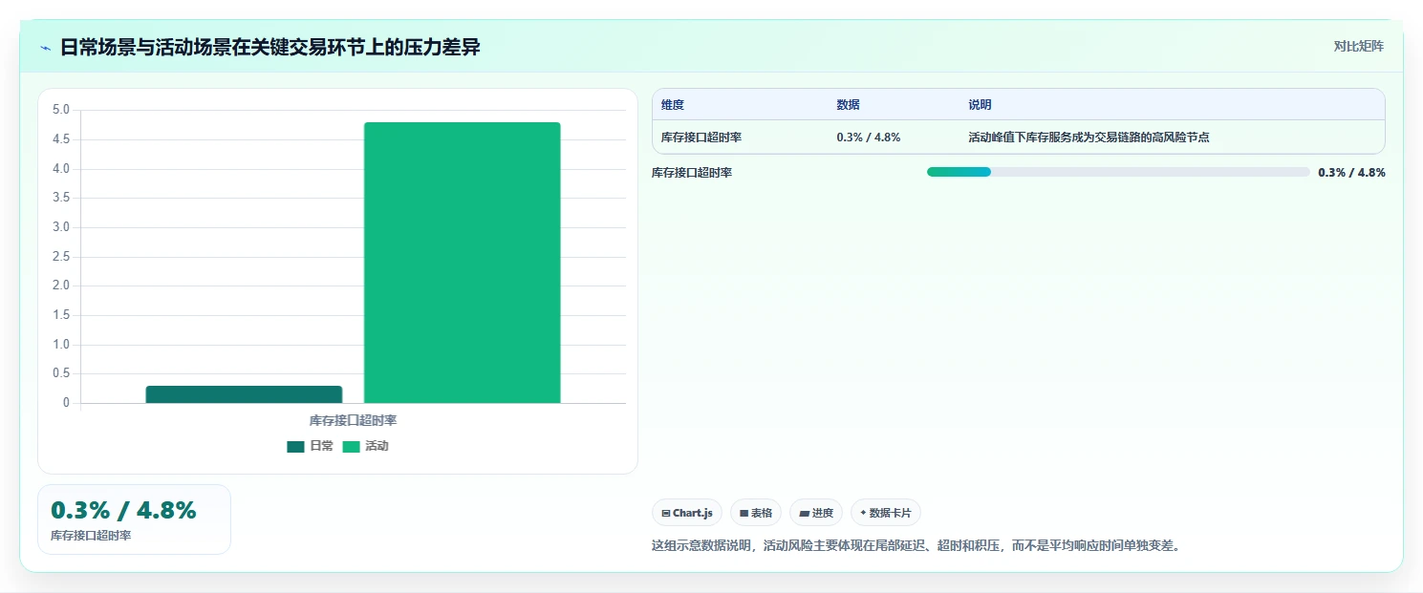
Task: Click the 数据 column header
Action: 848,105
